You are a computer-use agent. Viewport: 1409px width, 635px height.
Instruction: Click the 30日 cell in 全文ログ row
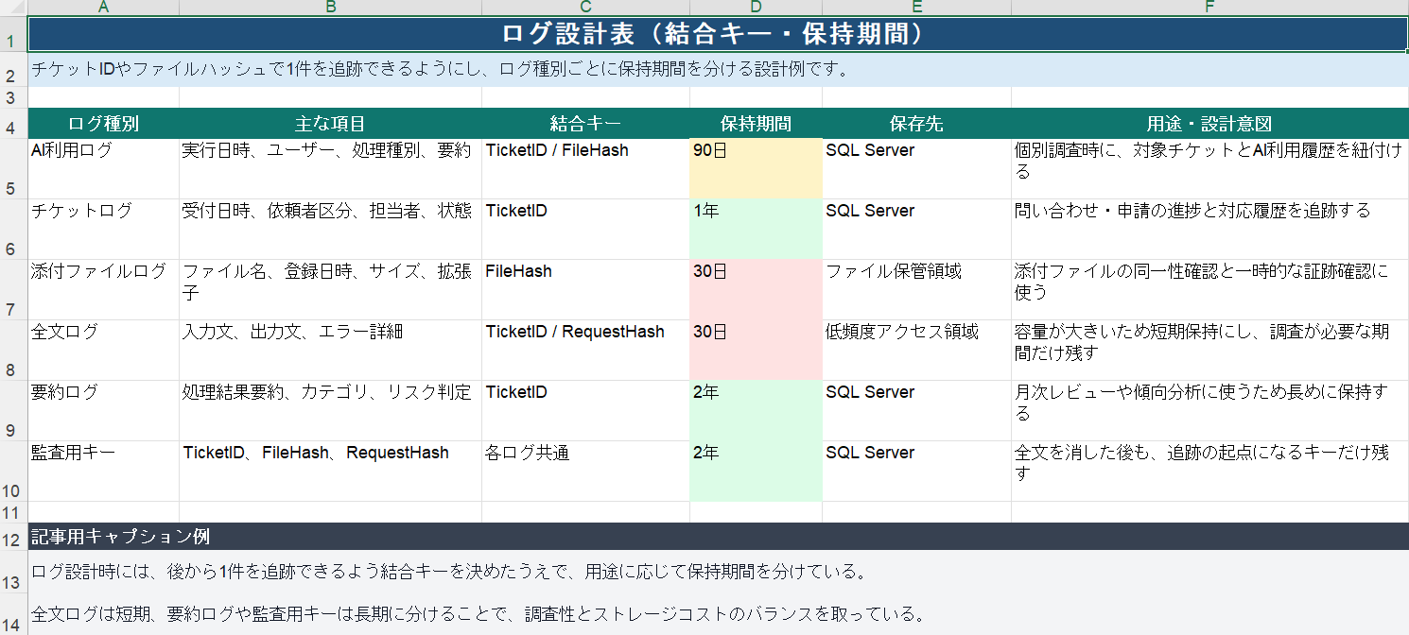(756, 351)
